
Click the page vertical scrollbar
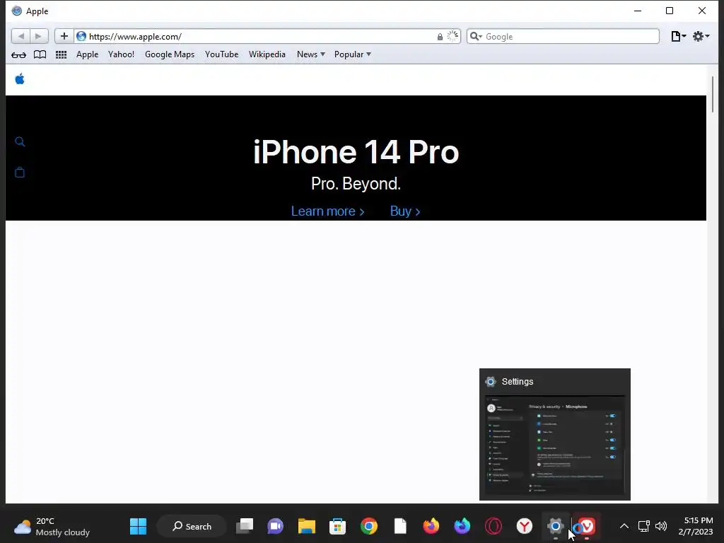713,95
